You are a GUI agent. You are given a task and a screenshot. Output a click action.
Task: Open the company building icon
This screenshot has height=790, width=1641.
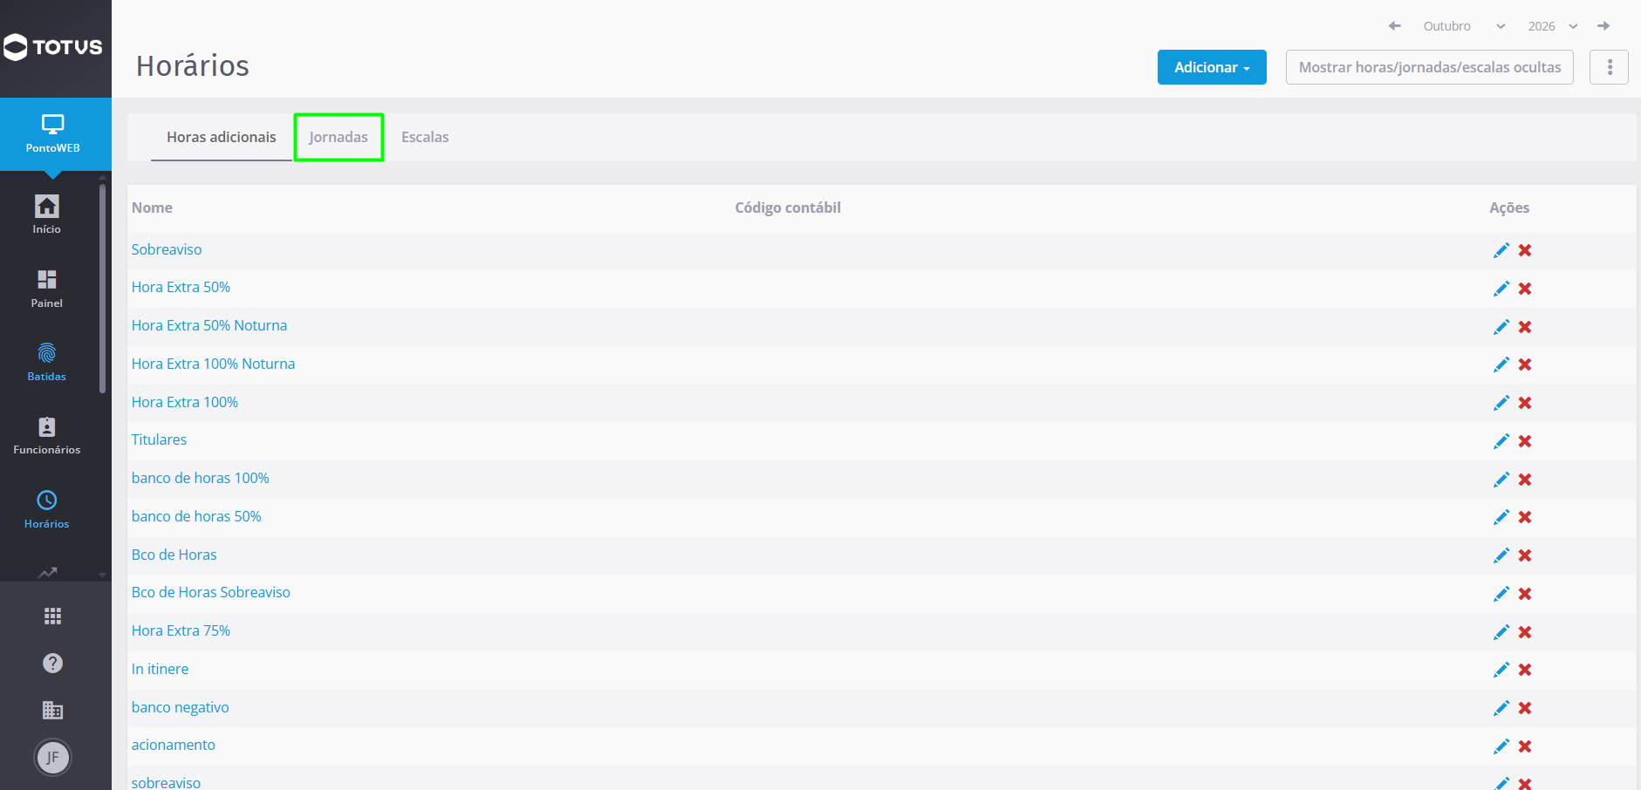[x=52, y=710]
